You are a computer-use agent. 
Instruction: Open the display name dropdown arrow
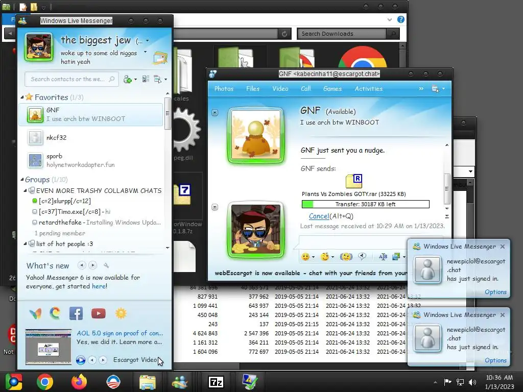[x=148, y=41]
